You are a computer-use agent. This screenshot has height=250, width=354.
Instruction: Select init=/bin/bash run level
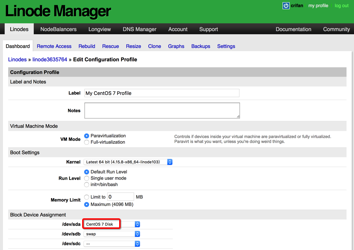(x=86, y=185)
